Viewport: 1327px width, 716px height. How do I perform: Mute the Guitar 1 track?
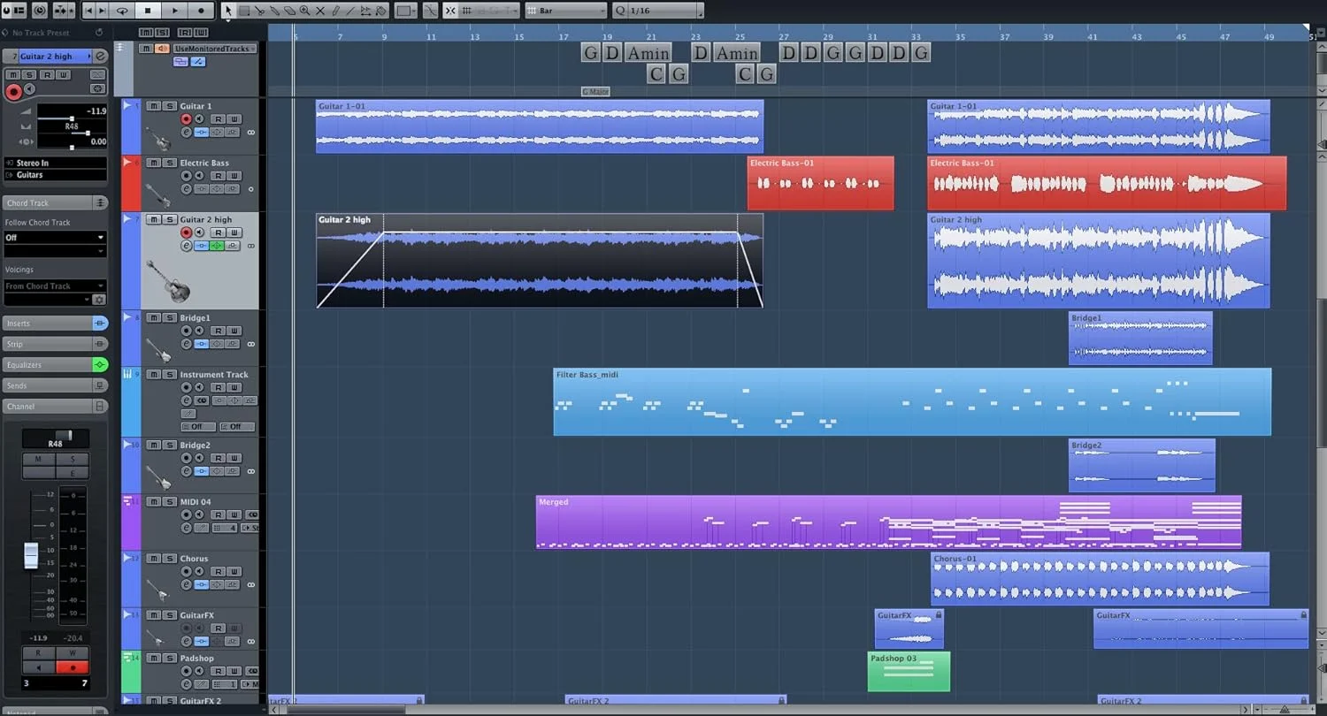(x=153, y=106)
